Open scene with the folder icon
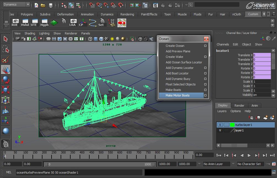The height and width of the screenshot is (178, 277). coord(43,5)
